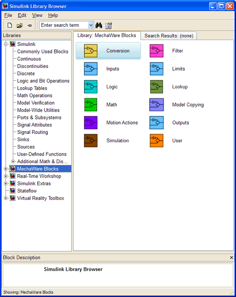Image resolution: width=236 pixels, height=297 pixels.
Task: Select Signal Routing in the library tree
Action: pyautogui.click(x=33, y=132)
